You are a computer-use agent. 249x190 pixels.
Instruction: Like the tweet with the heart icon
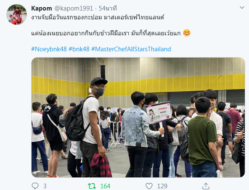pos(149,186)
